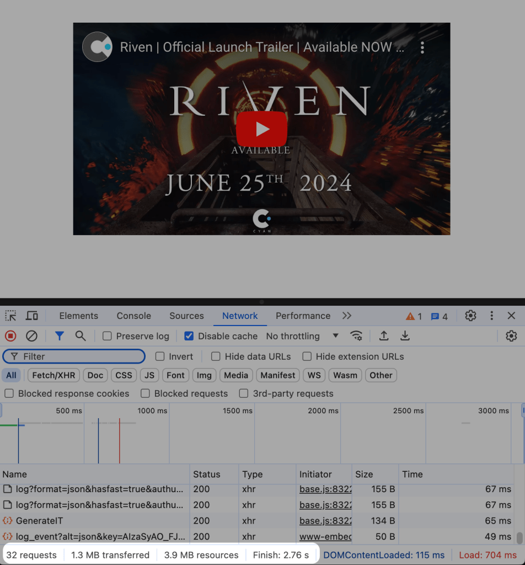The width and height of the screenshot is (525, 565).
Task: Check the Hide data URLs option
Action: [216, 356]
